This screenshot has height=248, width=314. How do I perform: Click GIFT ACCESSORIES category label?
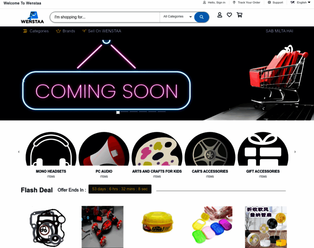(263, 171)
